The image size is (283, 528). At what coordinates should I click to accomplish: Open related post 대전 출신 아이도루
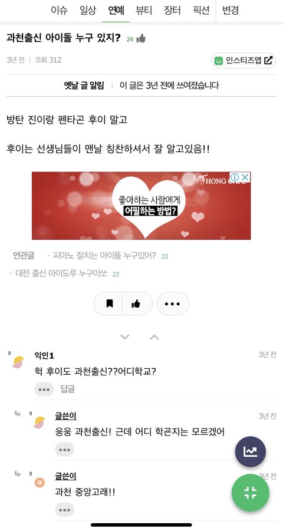[61, 273]
